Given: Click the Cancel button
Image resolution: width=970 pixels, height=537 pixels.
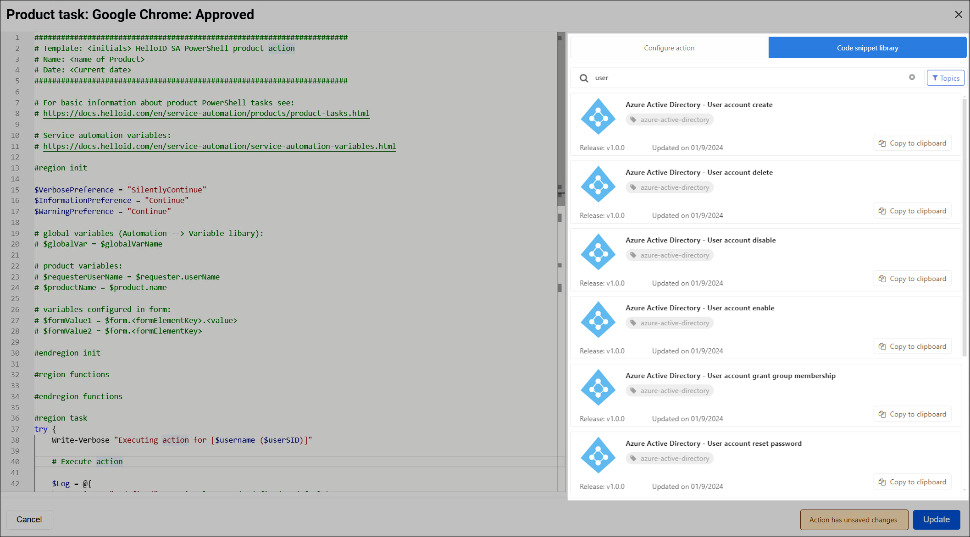Looking at the screenshot, I should pos(29,520).
